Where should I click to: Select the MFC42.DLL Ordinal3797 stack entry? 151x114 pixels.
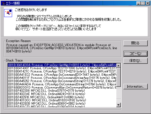(62, 91)
